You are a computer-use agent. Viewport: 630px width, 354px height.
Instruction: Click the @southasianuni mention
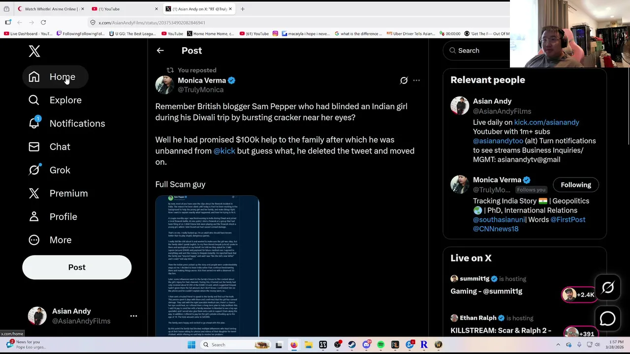[x=499, y=220]
